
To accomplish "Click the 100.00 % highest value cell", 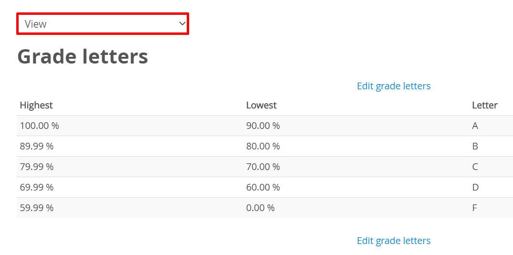I will [39, 126].
